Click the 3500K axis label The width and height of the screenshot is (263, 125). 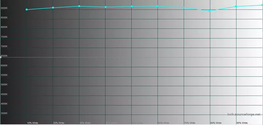point(4,113)
